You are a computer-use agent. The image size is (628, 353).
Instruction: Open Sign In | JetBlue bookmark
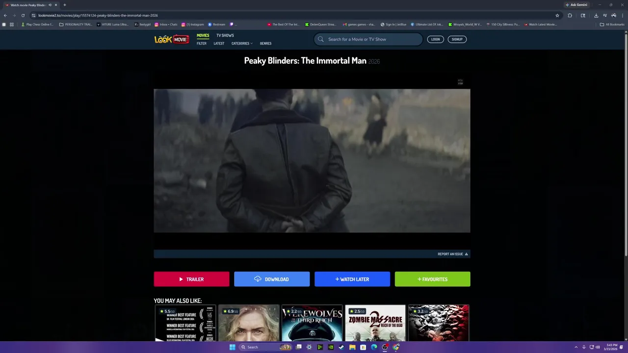pos(393,25)
